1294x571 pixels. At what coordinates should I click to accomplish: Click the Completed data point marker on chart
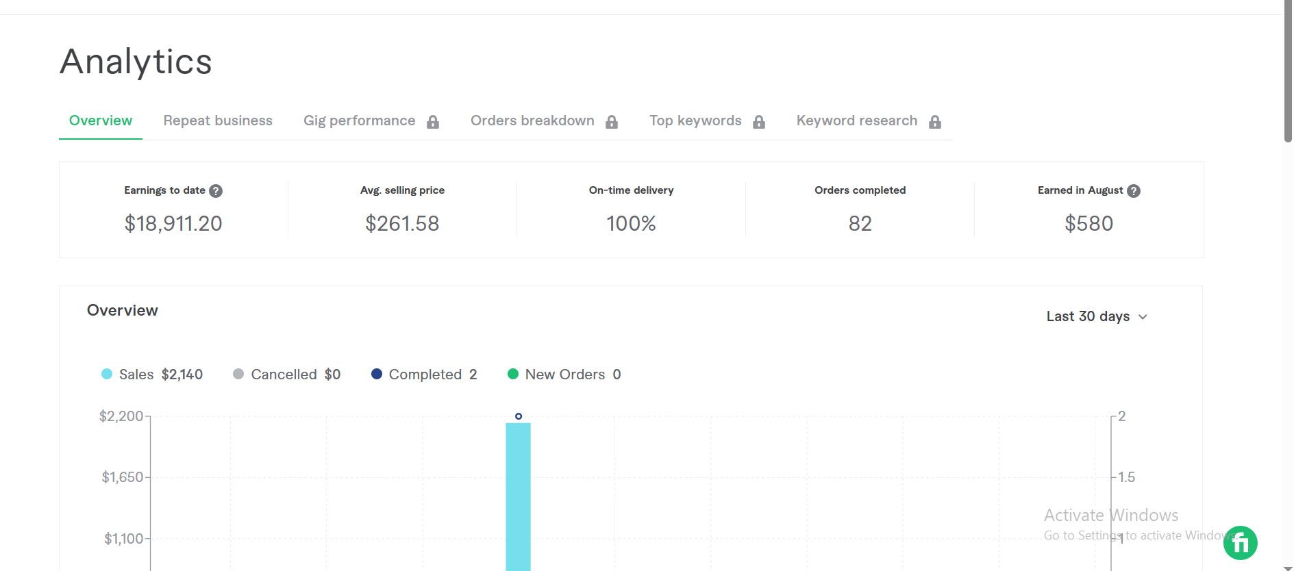[x=519, y=416]
